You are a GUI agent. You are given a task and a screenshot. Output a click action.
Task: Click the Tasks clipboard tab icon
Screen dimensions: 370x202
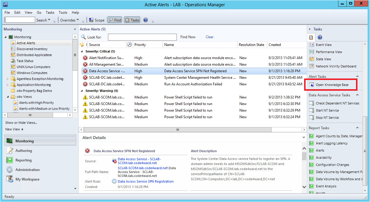(x=311, y=37)
